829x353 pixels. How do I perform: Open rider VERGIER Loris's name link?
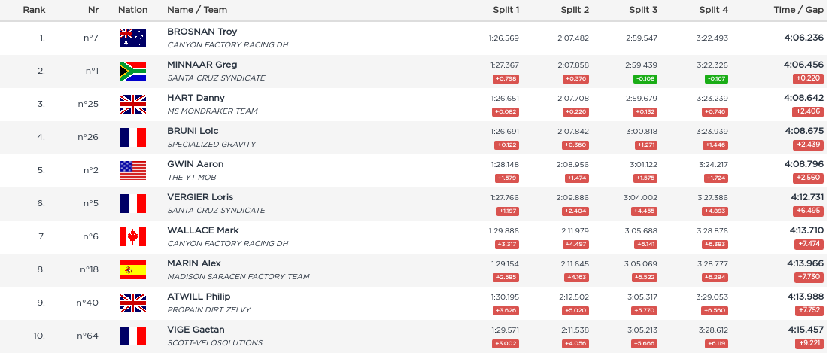point(200,197)
